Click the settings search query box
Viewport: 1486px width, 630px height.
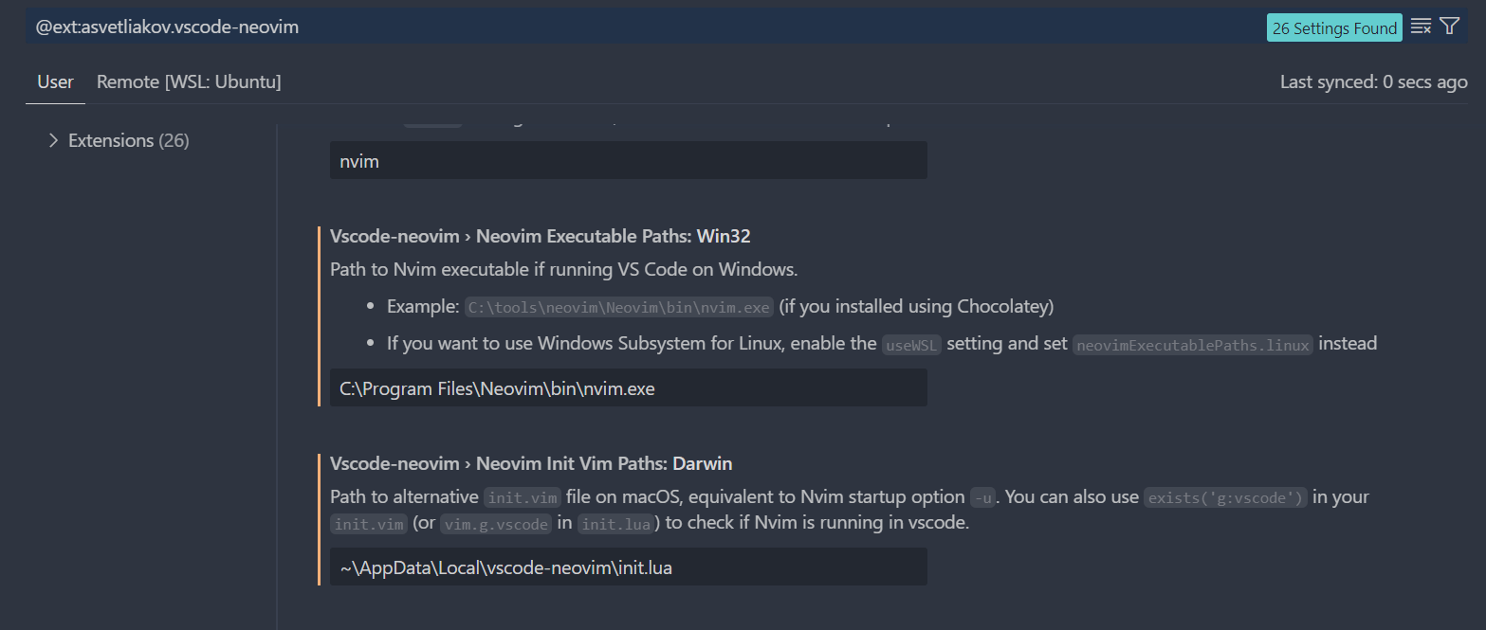[569, 27]
